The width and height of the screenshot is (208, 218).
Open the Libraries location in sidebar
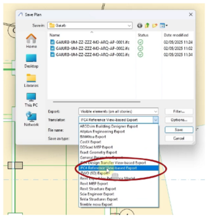click(31, 81)
